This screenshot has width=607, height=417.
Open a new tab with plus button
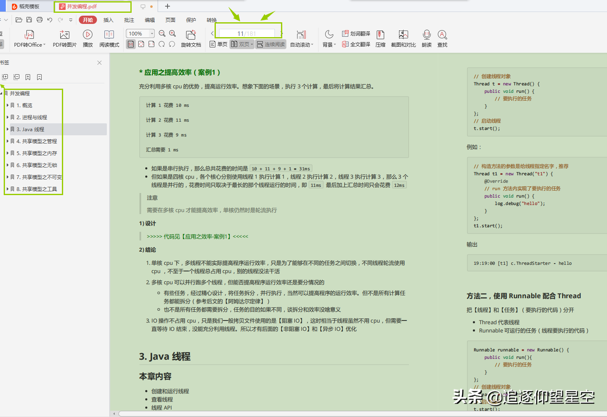tap(168, 6)
